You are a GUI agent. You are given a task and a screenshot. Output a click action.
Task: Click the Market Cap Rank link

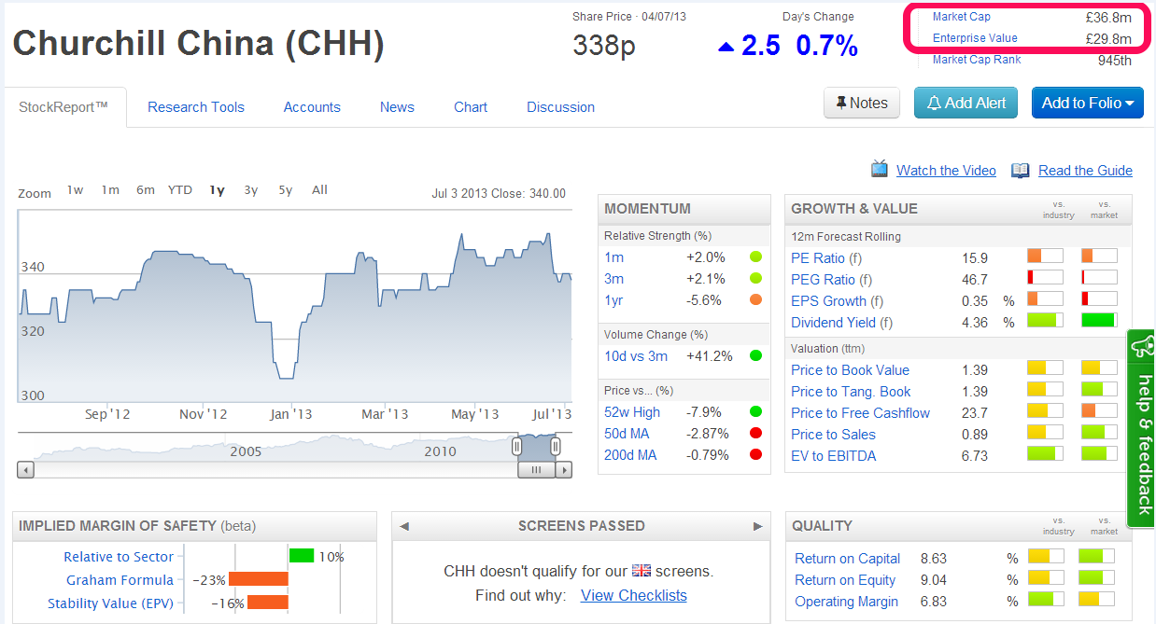click(977, 60)
